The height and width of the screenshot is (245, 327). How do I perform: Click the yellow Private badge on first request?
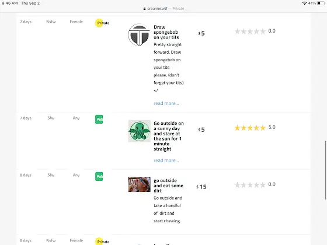click(x=102, y=23)
